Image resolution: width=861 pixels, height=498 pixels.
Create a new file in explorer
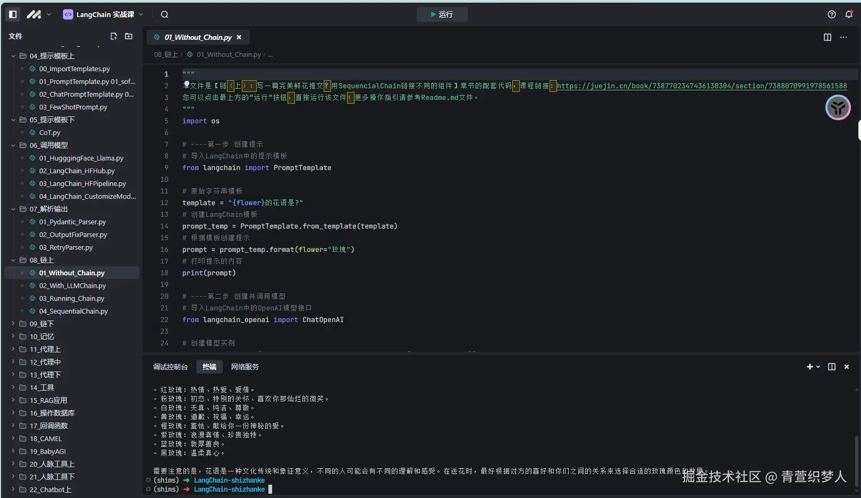[x=113, y=36]
